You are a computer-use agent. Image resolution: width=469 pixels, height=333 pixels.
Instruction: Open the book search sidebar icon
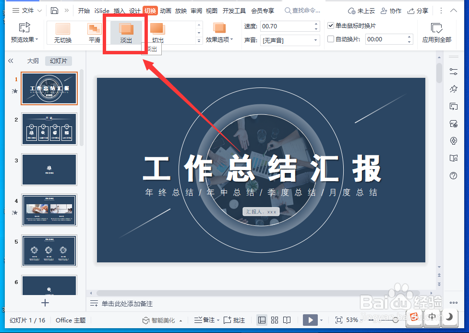coord(454,158)
